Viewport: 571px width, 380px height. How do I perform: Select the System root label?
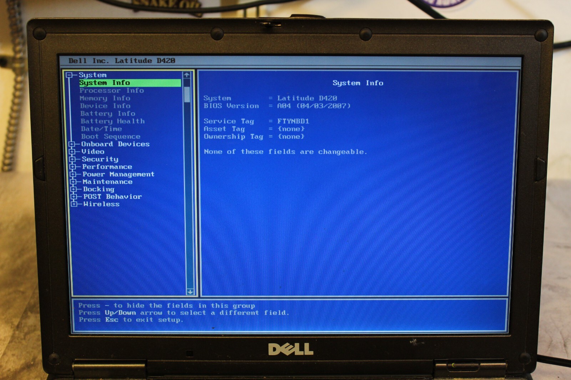click(93, 75)
